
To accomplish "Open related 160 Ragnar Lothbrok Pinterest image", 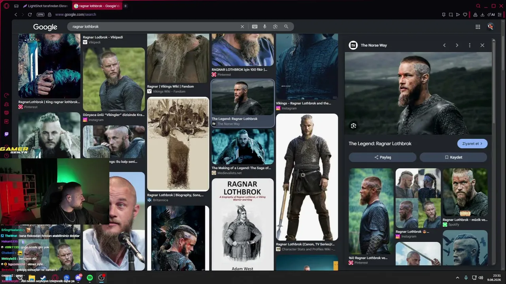I will pyautogui.click(x=371, y=211).
